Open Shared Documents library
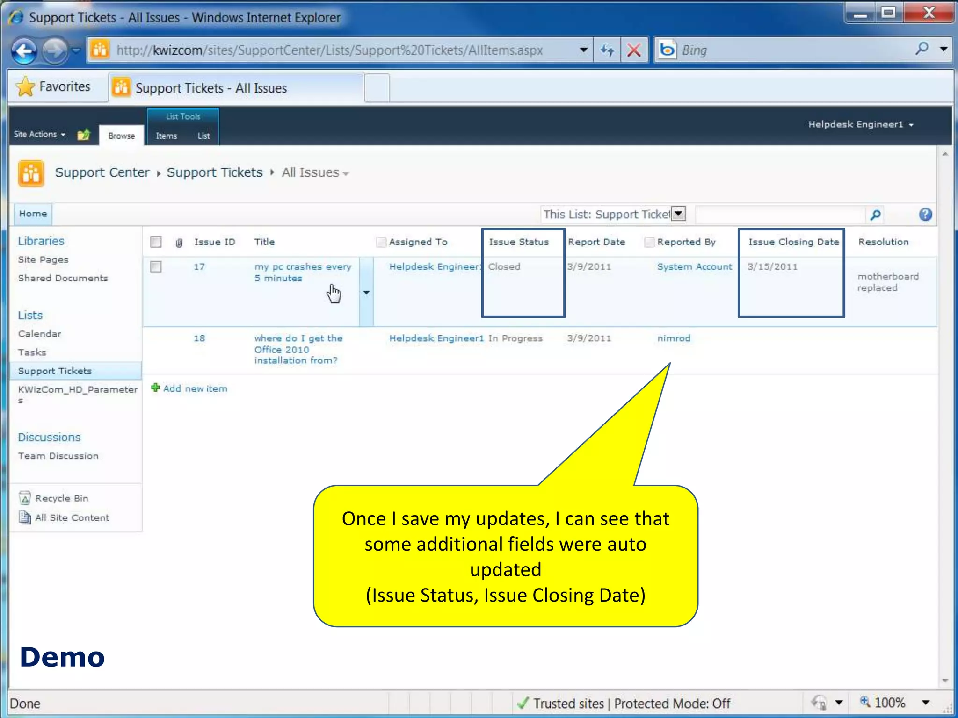Image resolution: width=958 pixels, height=718 pixels. [63, 278]
